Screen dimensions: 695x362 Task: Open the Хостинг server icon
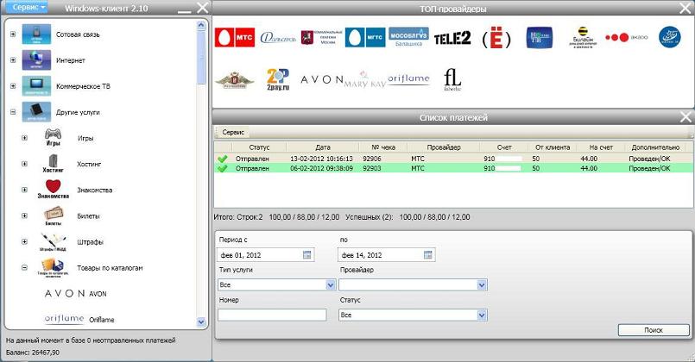coord(54,164)
